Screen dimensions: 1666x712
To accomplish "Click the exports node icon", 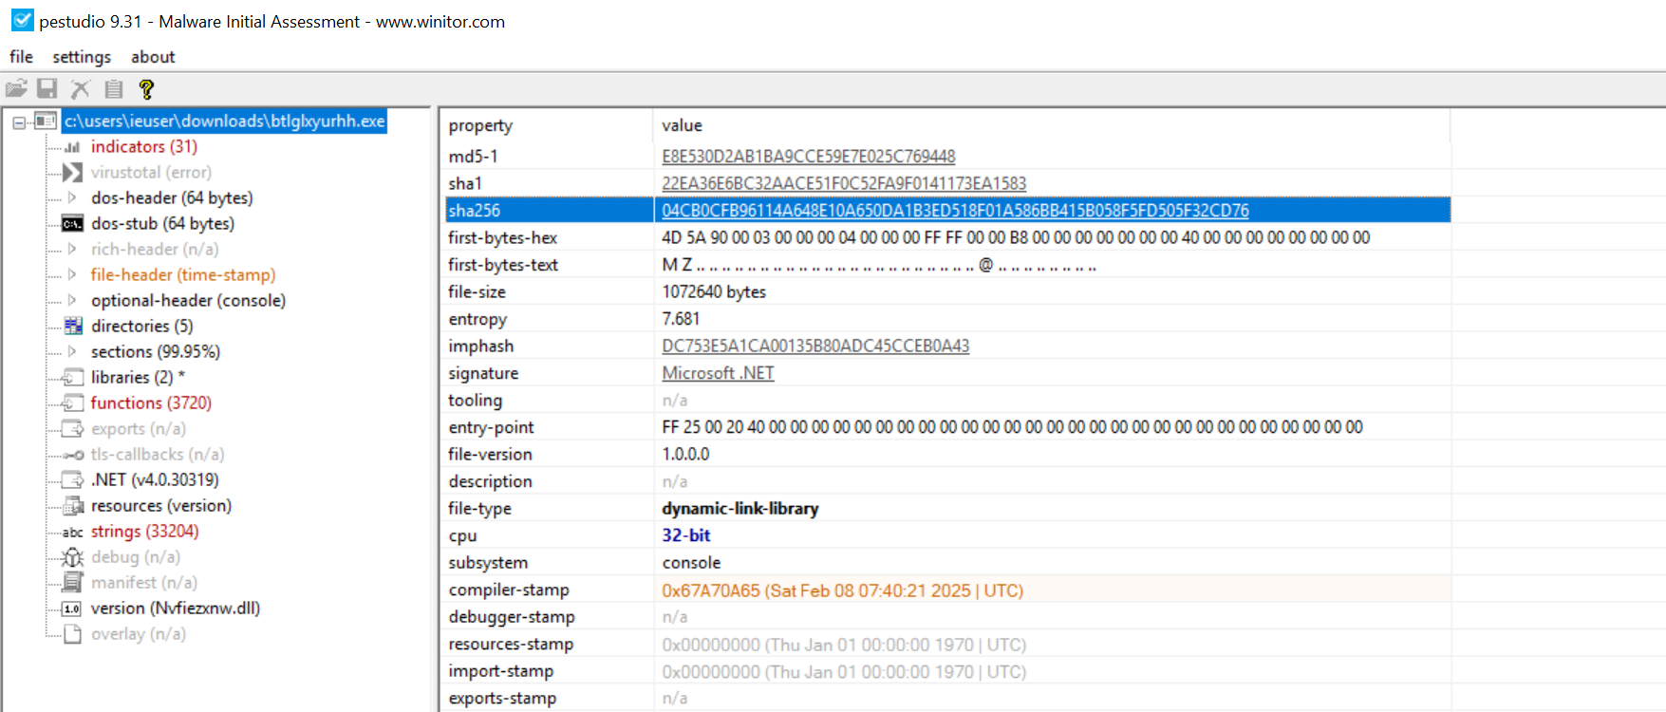I will pyautogui.click(x=73, y=429).
